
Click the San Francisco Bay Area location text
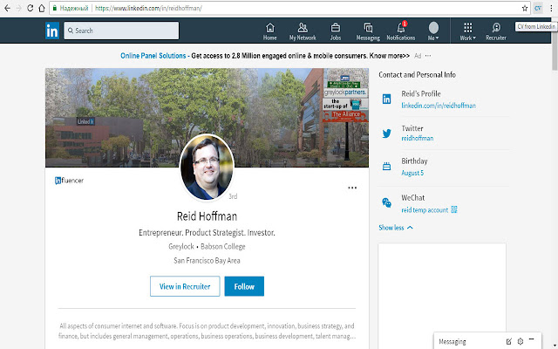[207, 261]
